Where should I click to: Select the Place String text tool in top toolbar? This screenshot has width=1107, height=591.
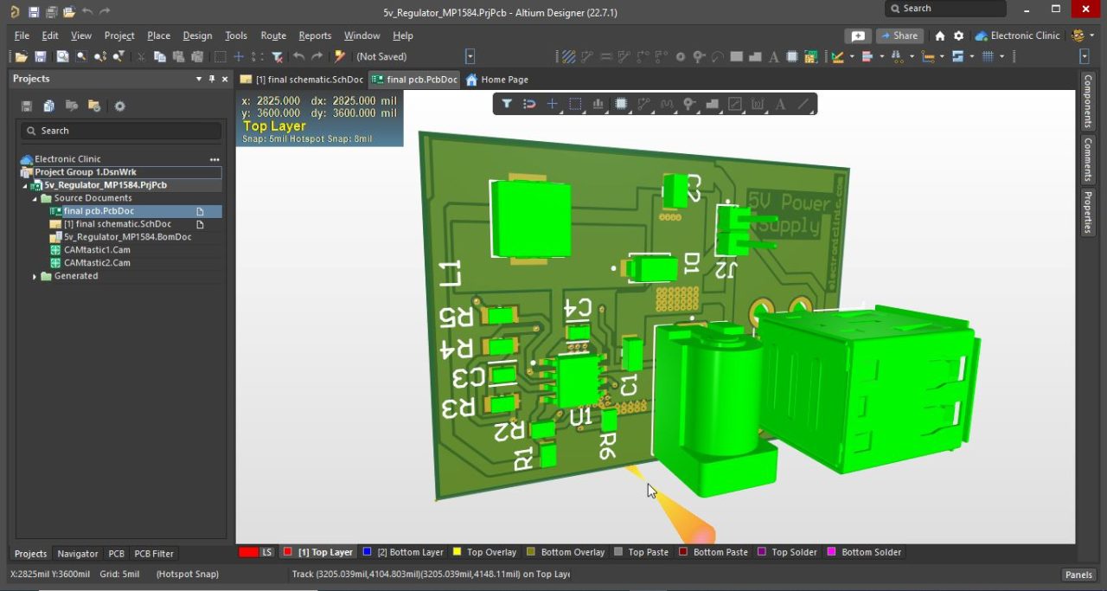click(x=774, y=56)
